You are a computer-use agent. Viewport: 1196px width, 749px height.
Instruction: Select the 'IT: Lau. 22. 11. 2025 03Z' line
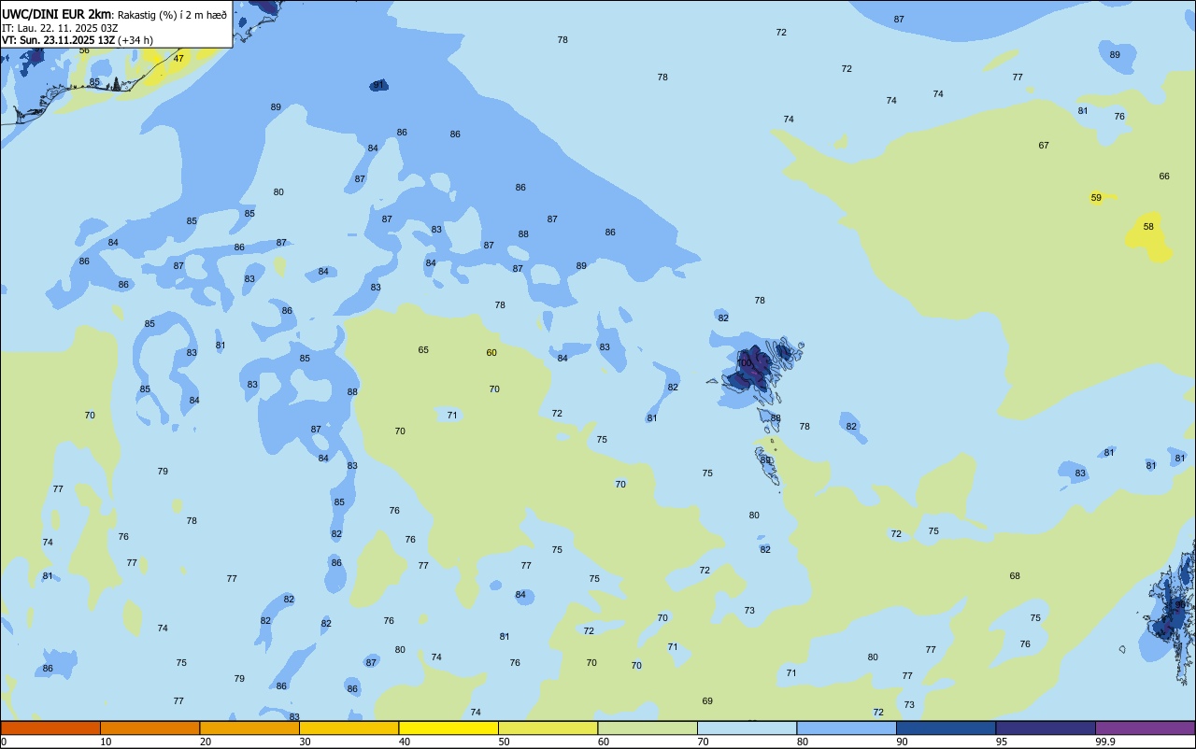tap(60, 28)
